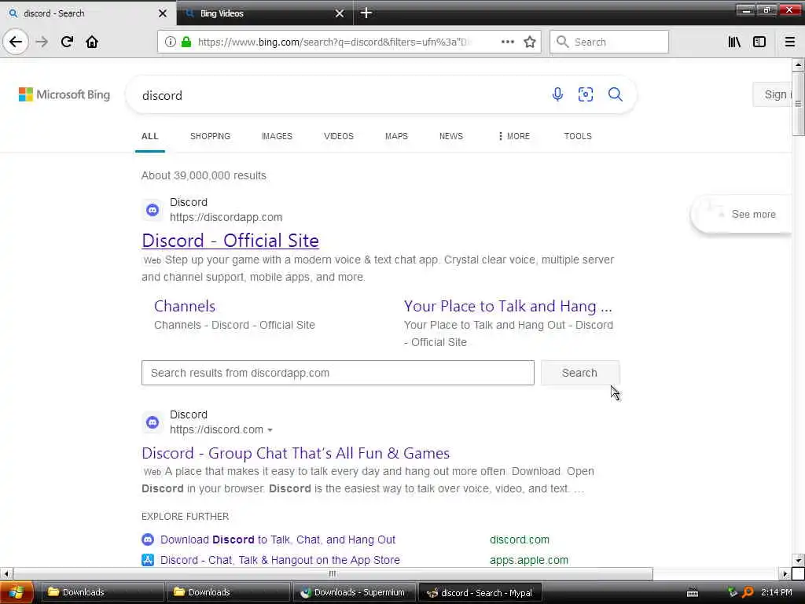Open Discord - Official Site link
The image size is (805, 604).
click(x=230, y=241)
